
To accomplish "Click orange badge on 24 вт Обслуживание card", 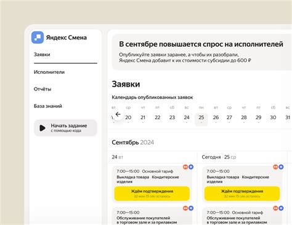I will click(x=185, y=208).
